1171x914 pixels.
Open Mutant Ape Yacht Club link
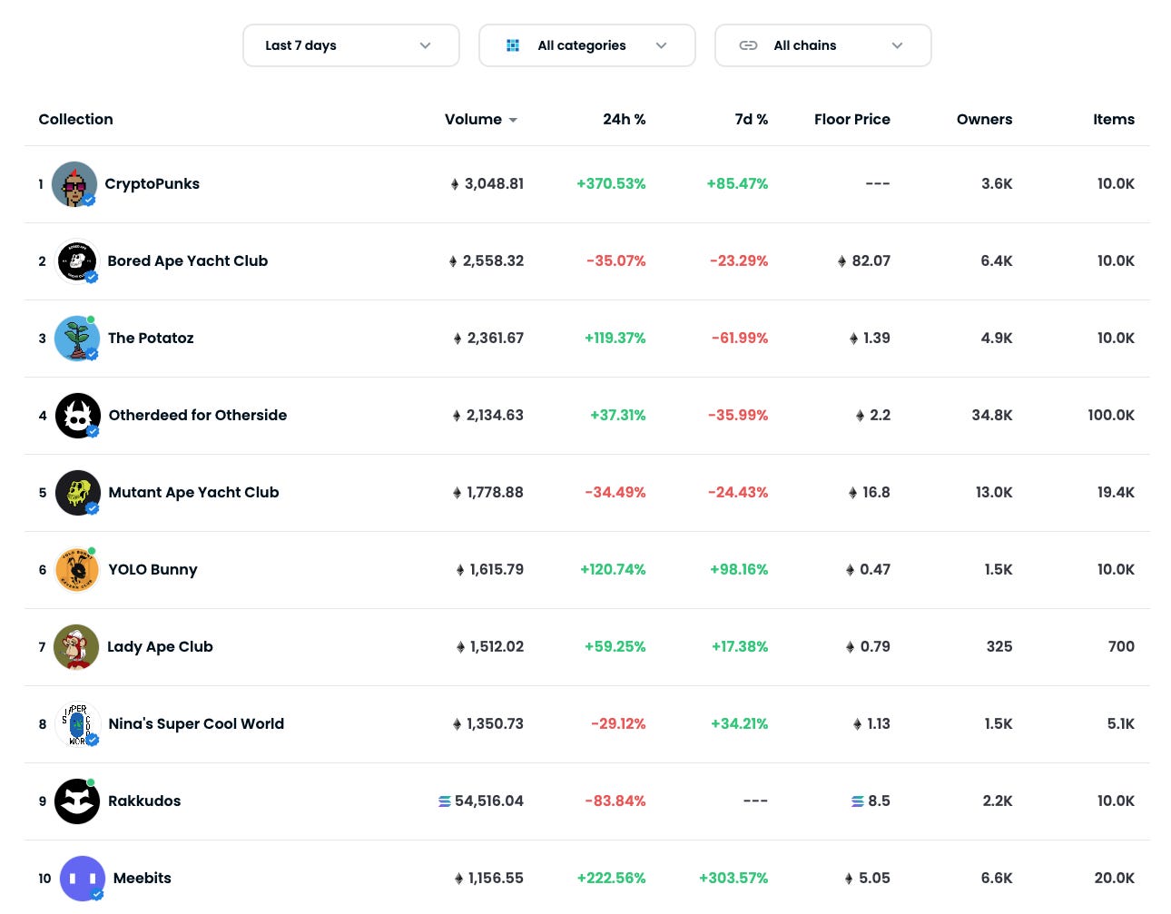[193, 492]
